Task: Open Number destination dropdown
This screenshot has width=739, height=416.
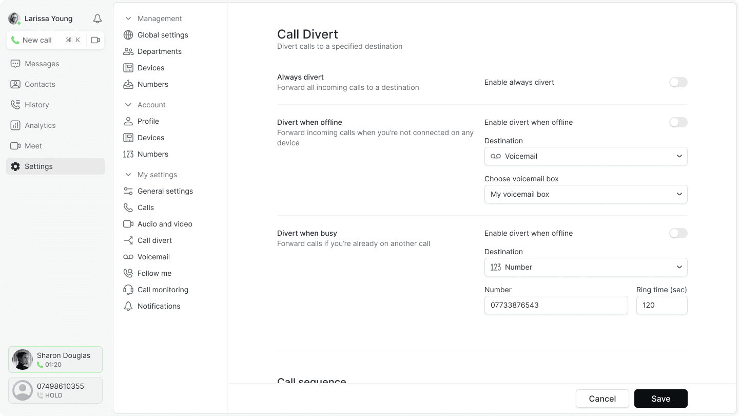Action: coord(586,267)
